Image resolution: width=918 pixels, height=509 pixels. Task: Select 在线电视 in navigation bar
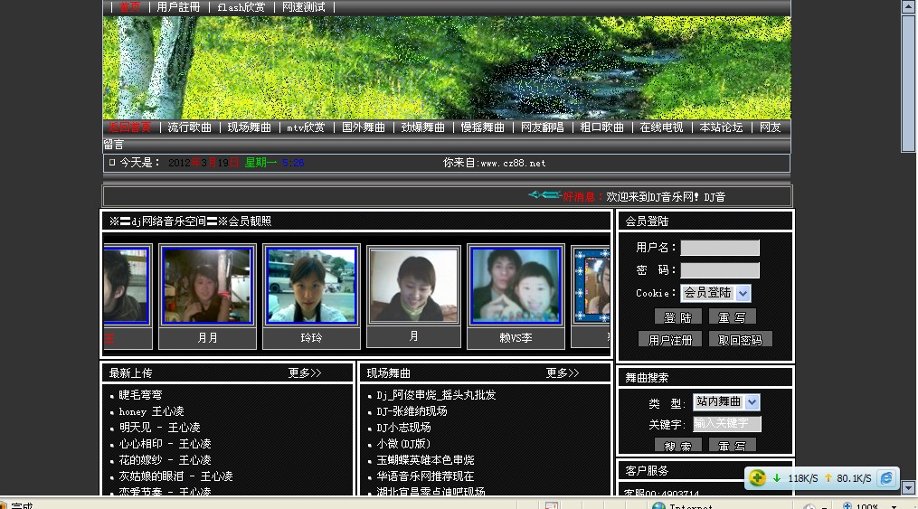[661, 127]
